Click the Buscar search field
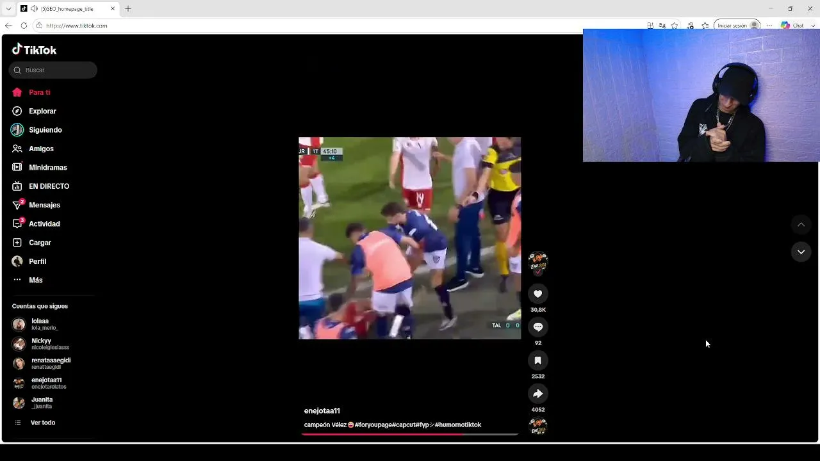Screen dimensions: 820x461 pos(53,70)
